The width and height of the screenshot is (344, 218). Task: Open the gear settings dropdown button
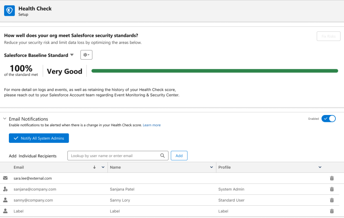[x=86, y=55]
